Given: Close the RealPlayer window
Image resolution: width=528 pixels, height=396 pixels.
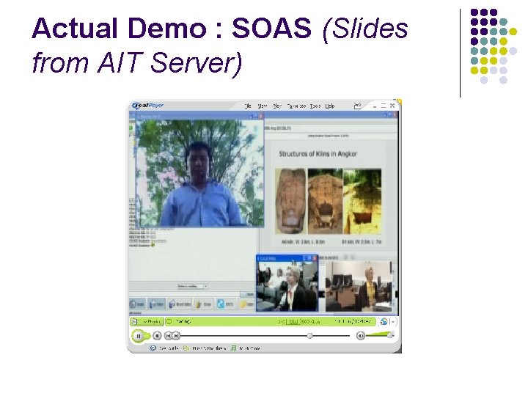Looking at the screenshot, I should click(x=392, y=106).
